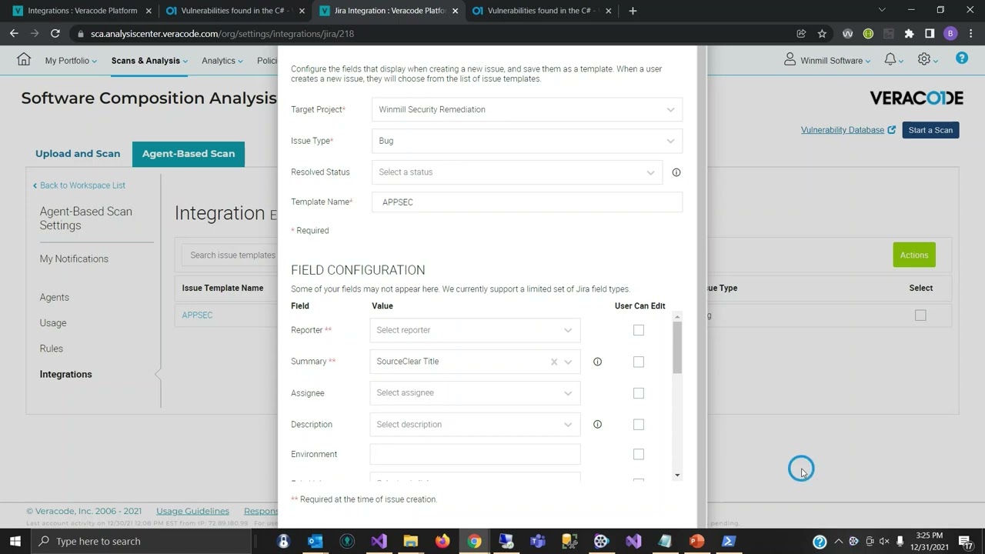Open Summary value dropdown arrow
This screenshot has height=554, width=985.
(568, 362)
